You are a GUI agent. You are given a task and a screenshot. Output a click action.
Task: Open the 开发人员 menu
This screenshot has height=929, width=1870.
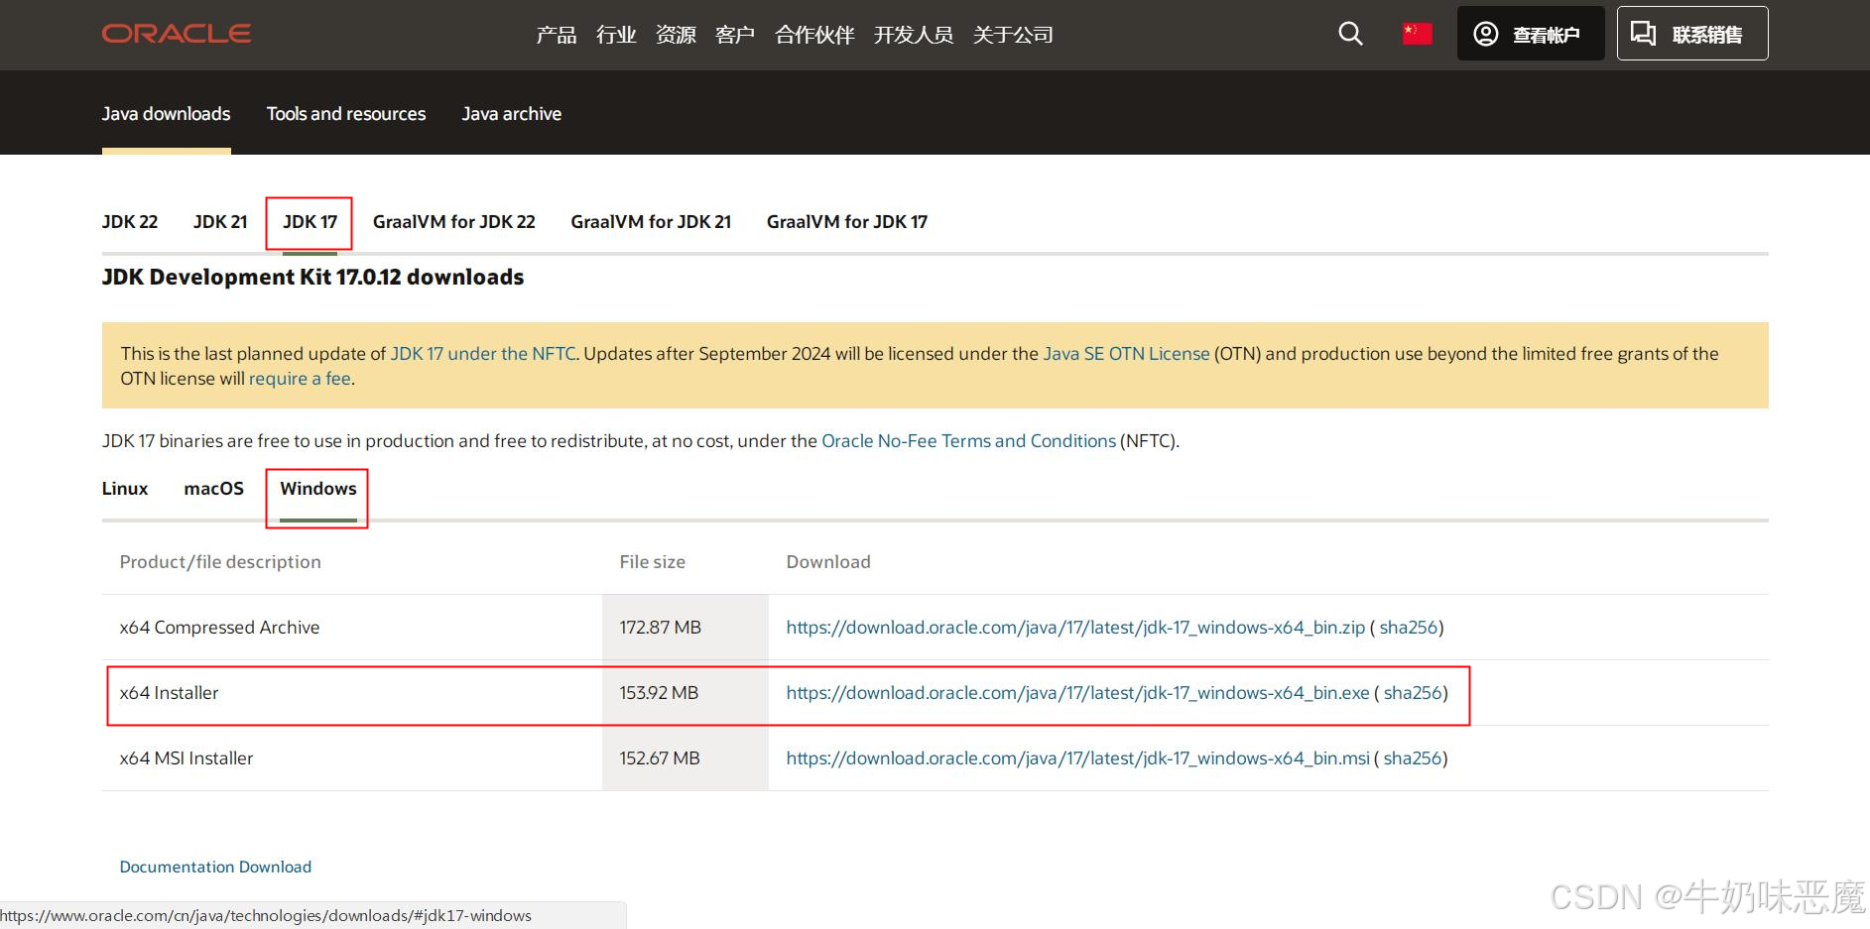click(x=914, y=35)
